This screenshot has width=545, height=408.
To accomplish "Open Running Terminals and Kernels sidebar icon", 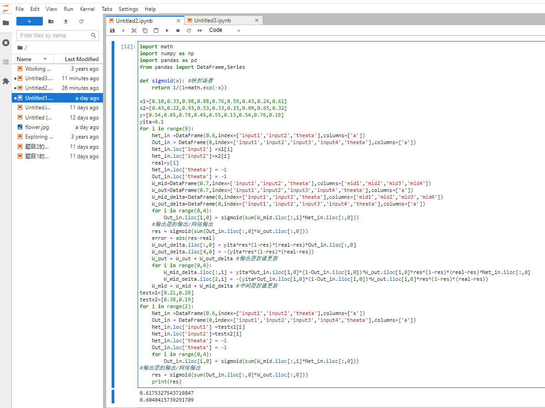I will point(6,42).
